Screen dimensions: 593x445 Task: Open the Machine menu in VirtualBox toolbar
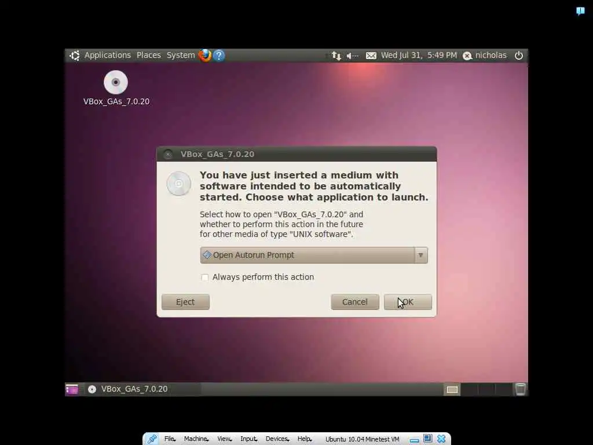pyautogui.click(x=196, y=439)
